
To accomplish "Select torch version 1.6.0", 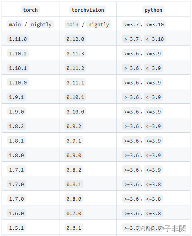I will pos(17,213).
